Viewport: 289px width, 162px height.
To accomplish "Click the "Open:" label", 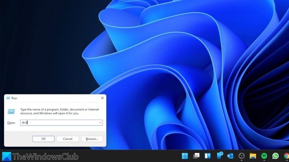I will (x=11, y=123).
